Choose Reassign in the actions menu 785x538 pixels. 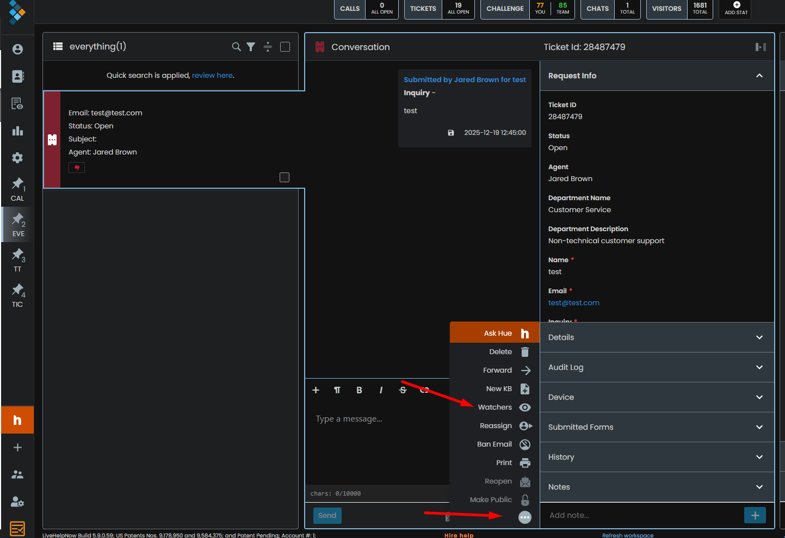[x=496, y=426]
